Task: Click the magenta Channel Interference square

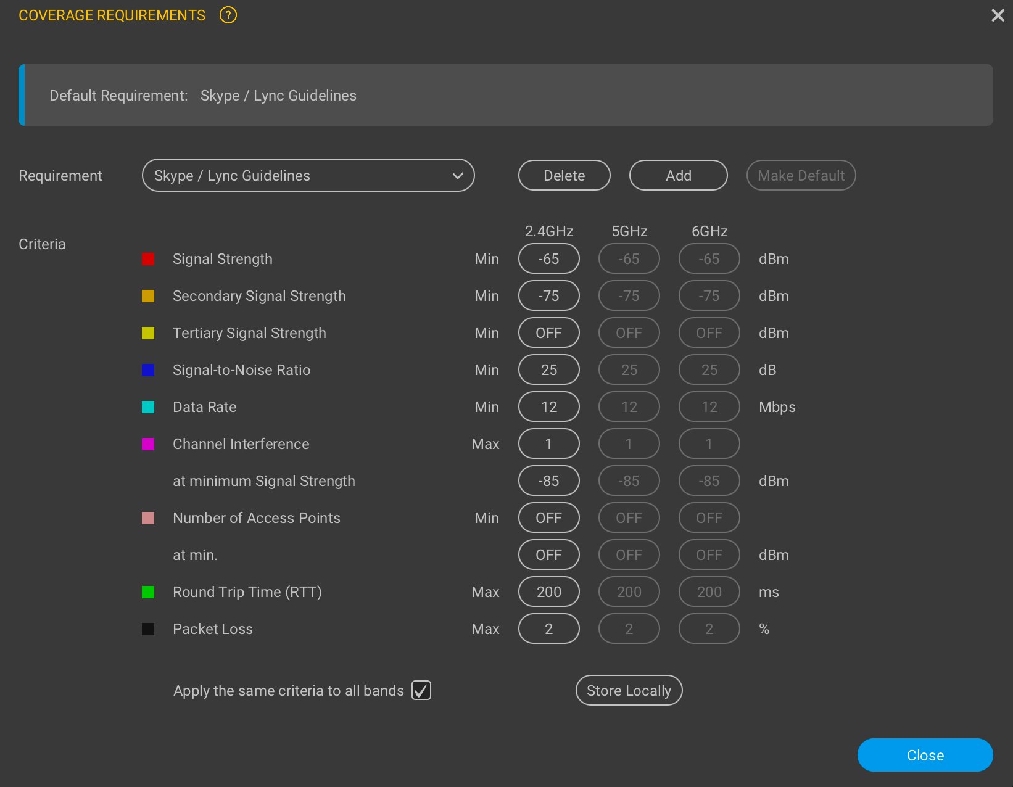Action: 148,444
